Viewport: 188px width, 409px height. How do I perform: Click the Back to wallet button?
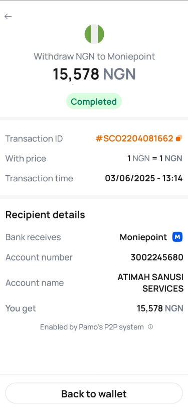(x=94, y=393)
